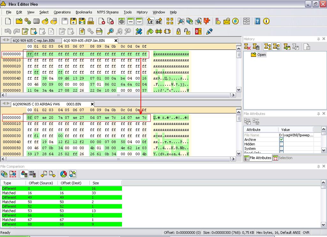
Task: Open the blue question mark Help icon
Action: (257, 21)
